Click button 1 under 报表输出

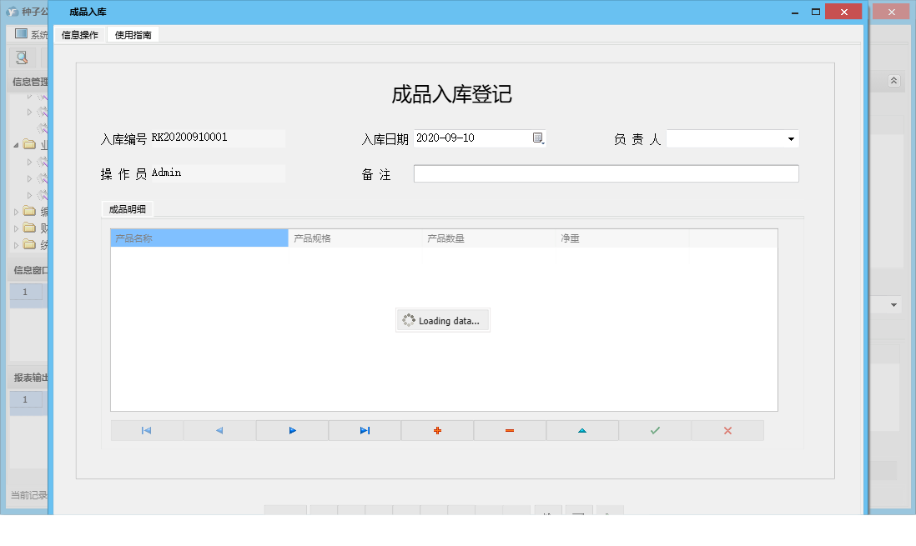[27, 401]
